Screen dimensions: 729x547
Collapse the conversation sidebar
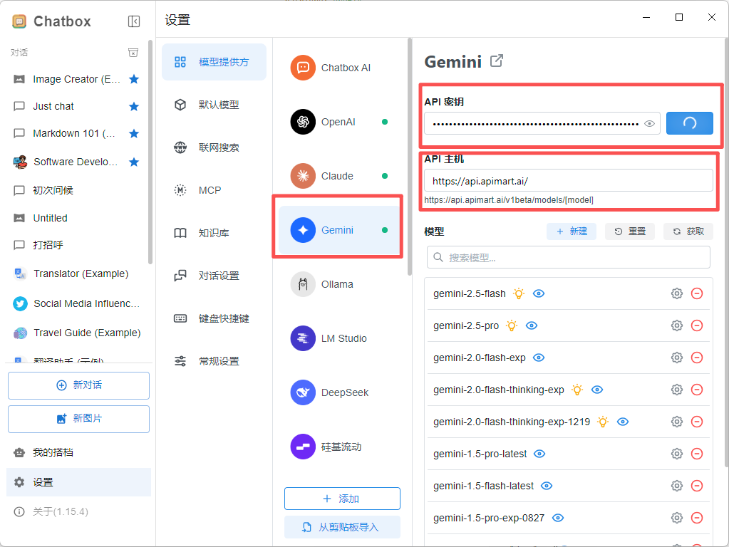point(134,21)
